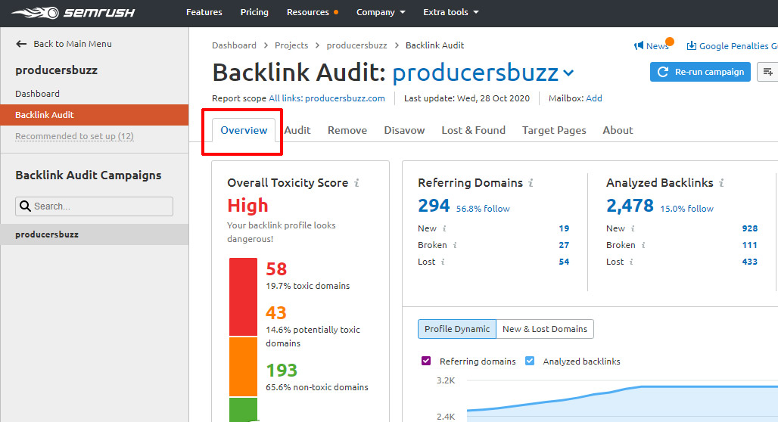The image size is (778, 422).
Task: Open the Company dropdown menu
Action: (x=381, y=12)
